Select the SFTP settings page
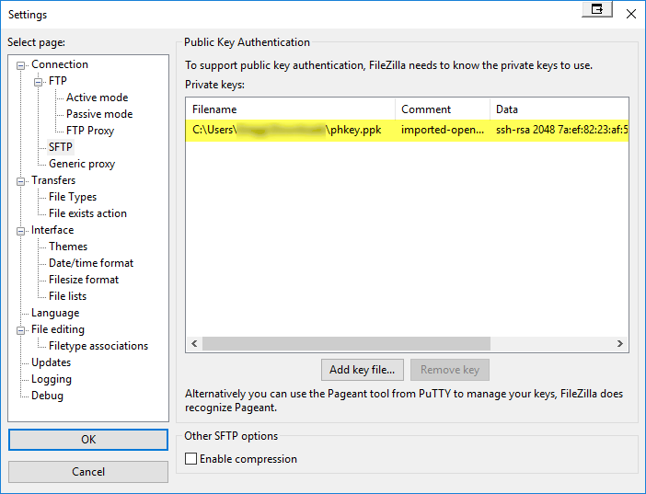Viewport: 646px width, 494px height. tap(61, 147)
